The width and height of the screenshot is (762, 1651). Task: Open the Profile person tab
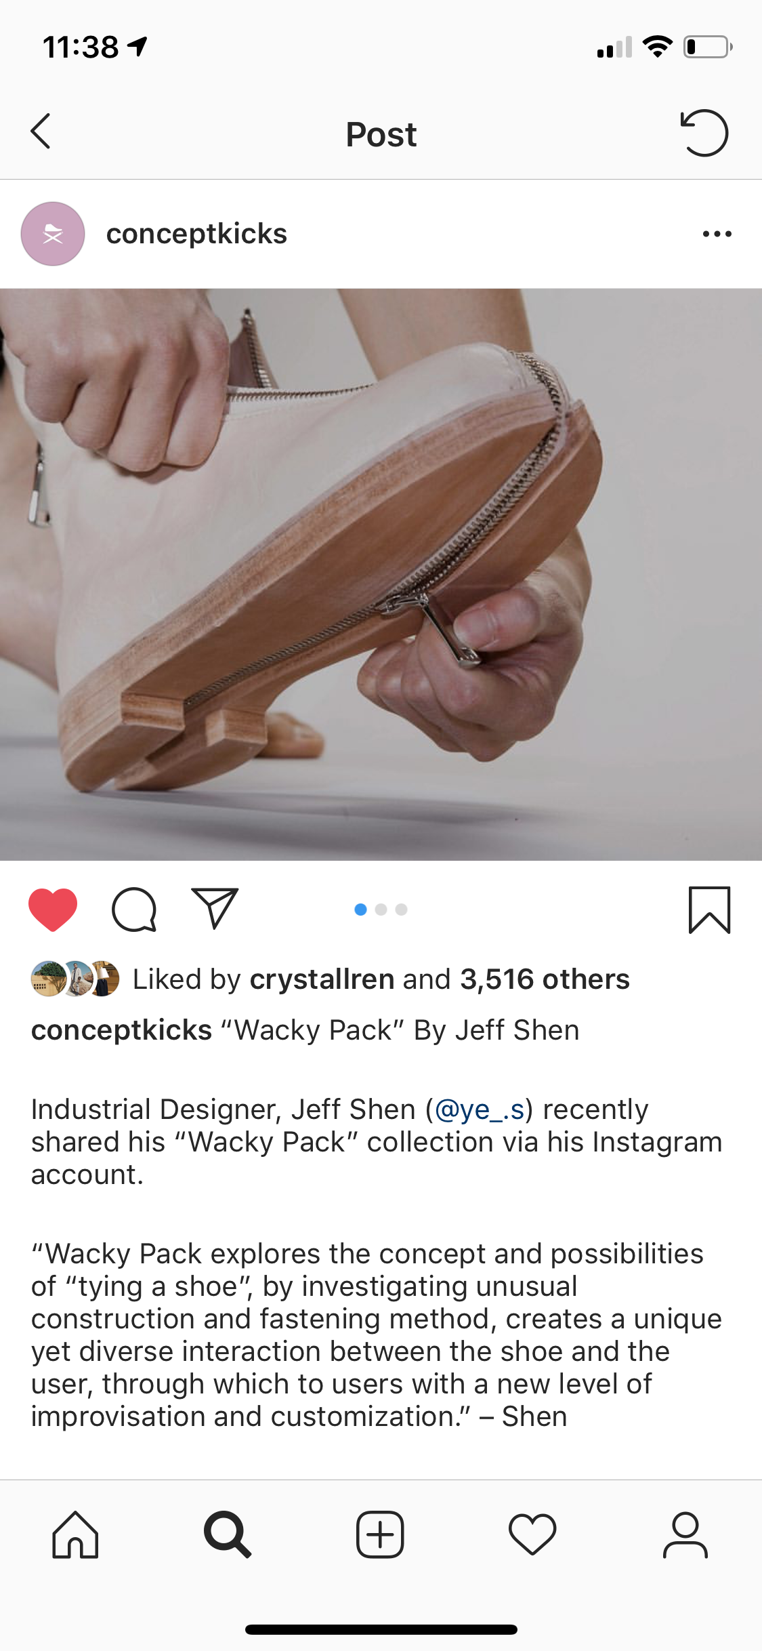click(685, 1535)
